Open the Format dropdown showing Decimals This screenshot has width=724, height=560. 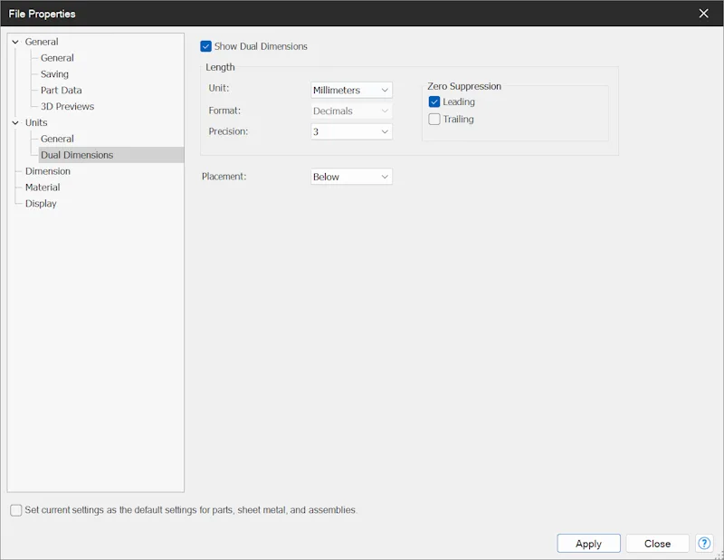coord(351,111)
